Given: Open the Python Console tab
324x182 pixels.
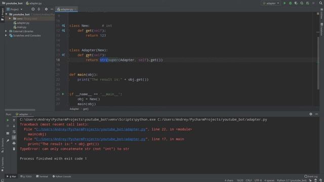Looking at the screenshot, I should pyautogui.click(x=62, y=176).
